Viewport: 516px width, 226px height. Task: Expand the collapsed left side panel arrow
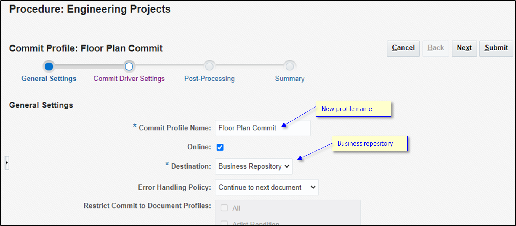tap(7, 163)
